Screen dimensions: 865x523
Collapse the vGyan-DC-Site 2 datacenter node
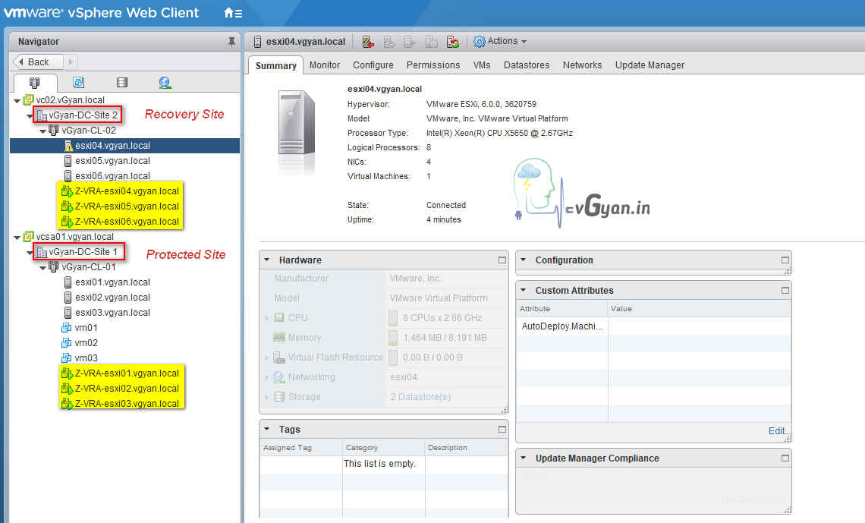tap(30, 116)
